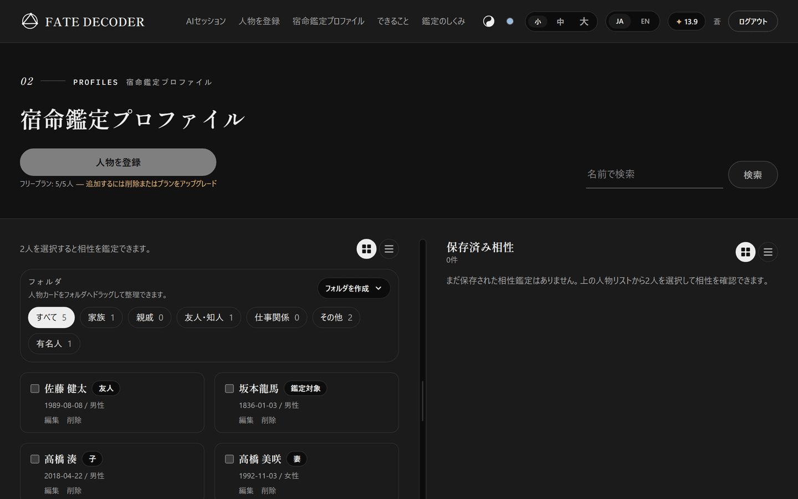Select medium font size 中
The height and width of the screenshot is (499, 798).
coord(560,22)
